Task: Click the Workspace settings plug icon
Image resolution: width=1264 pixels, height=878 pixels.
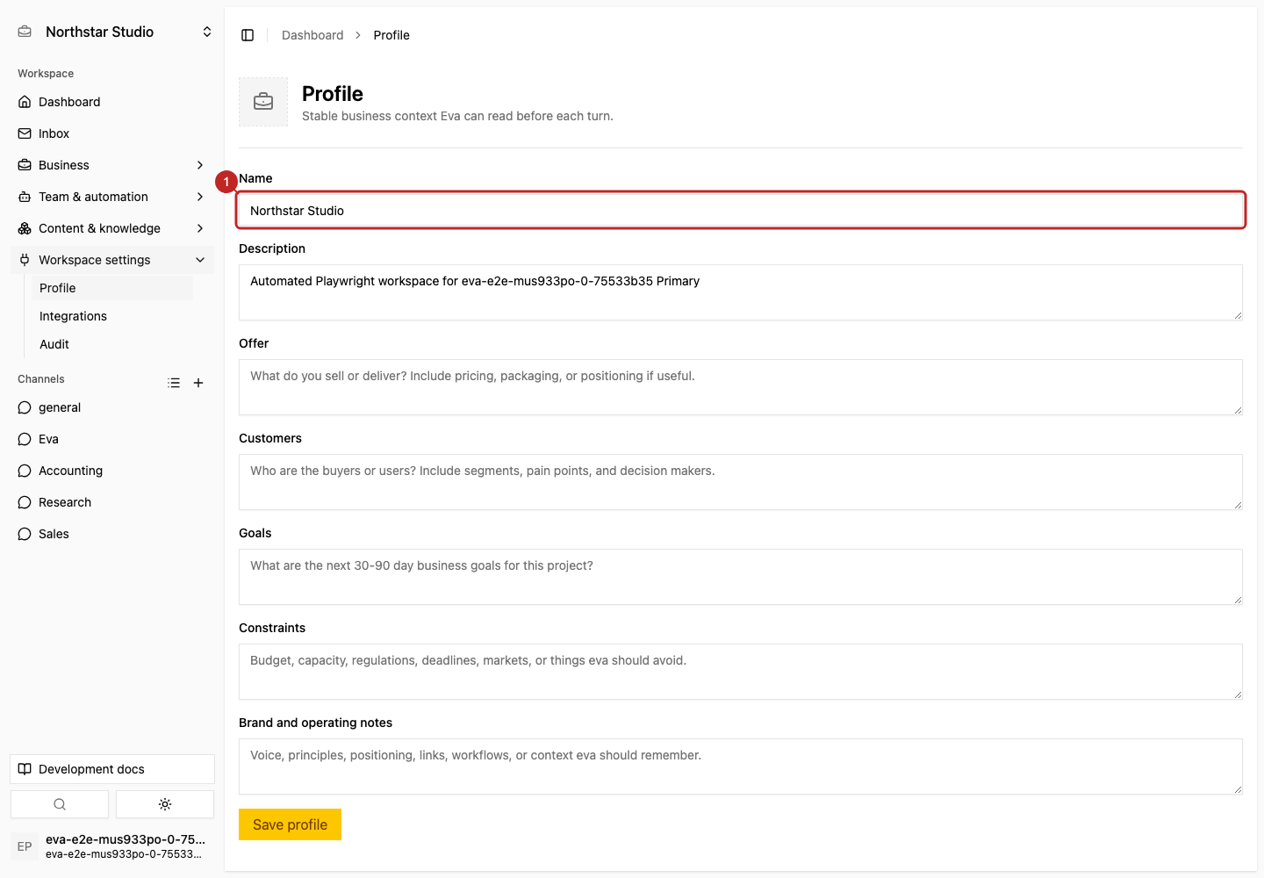Action: click(25, 260)
